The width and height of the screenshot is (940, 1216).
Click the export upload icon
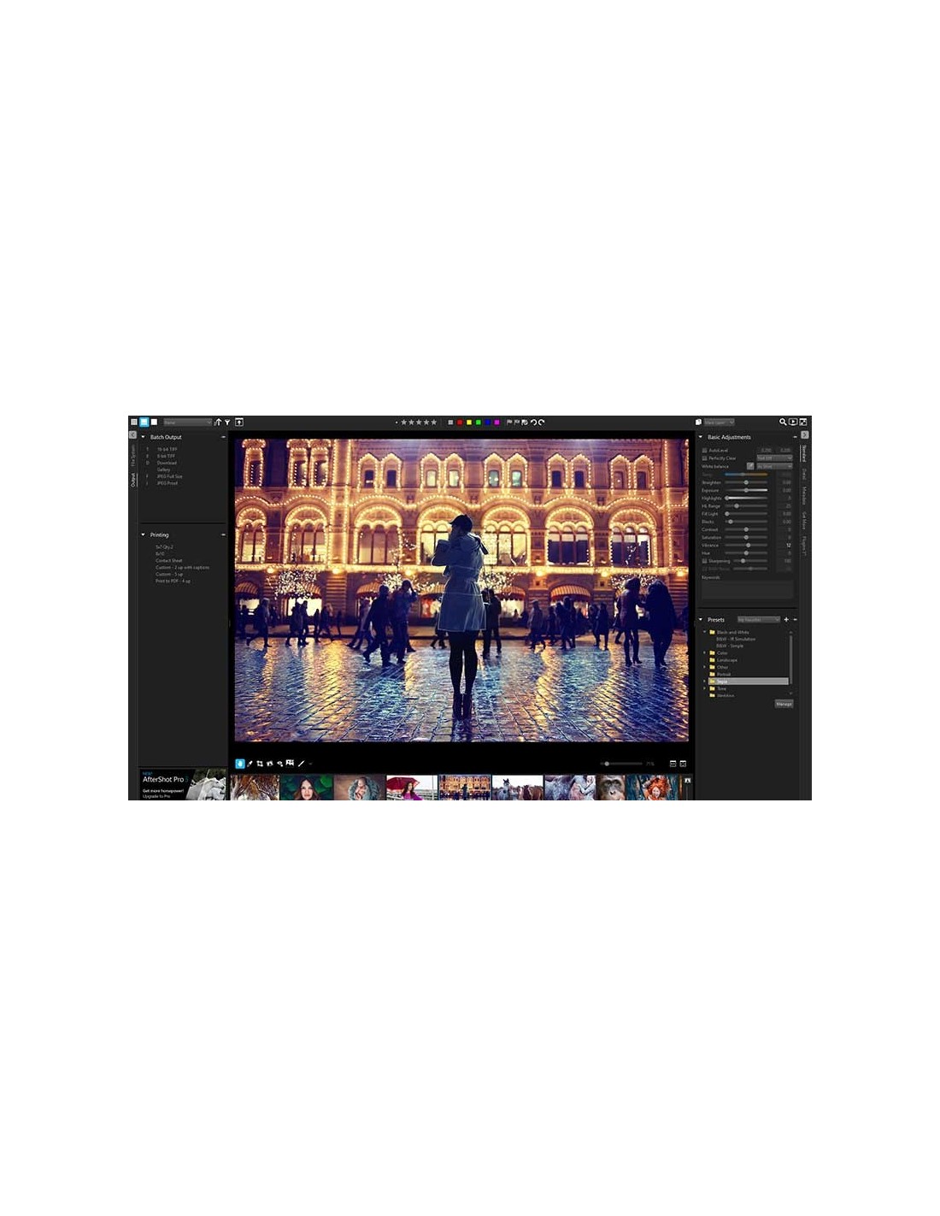[239, 422]
